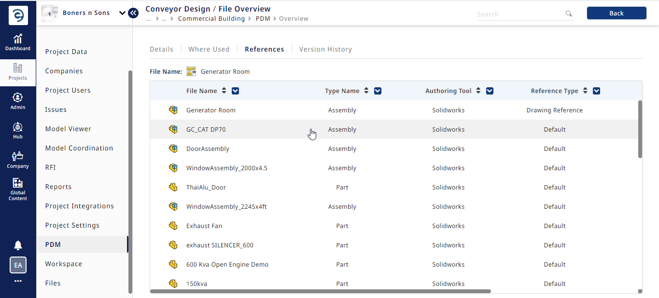Click the GC_CAT DP70 assembly icon
This screenshot has height=298, width=659.
173,129
